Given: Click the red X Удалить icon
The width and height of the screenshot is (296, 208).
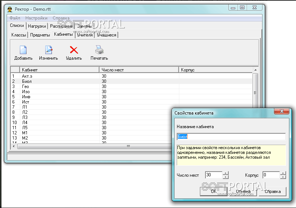Looking at the screenshot, I should tap(74, 50).
